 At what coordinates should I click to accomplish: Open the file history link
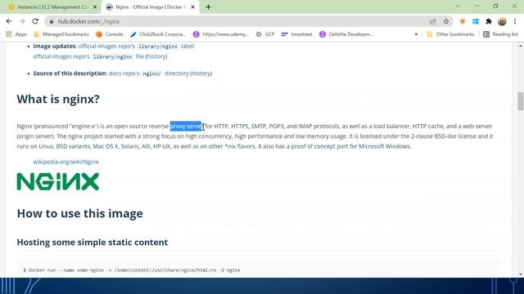[x=156, y=56]
